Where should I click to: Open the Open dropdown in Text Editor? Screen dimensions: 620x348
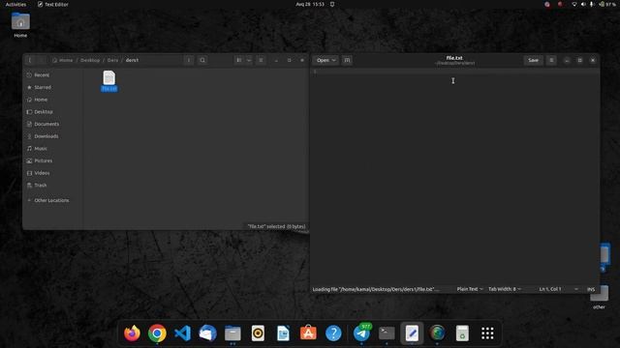click(x=326, y=60)
